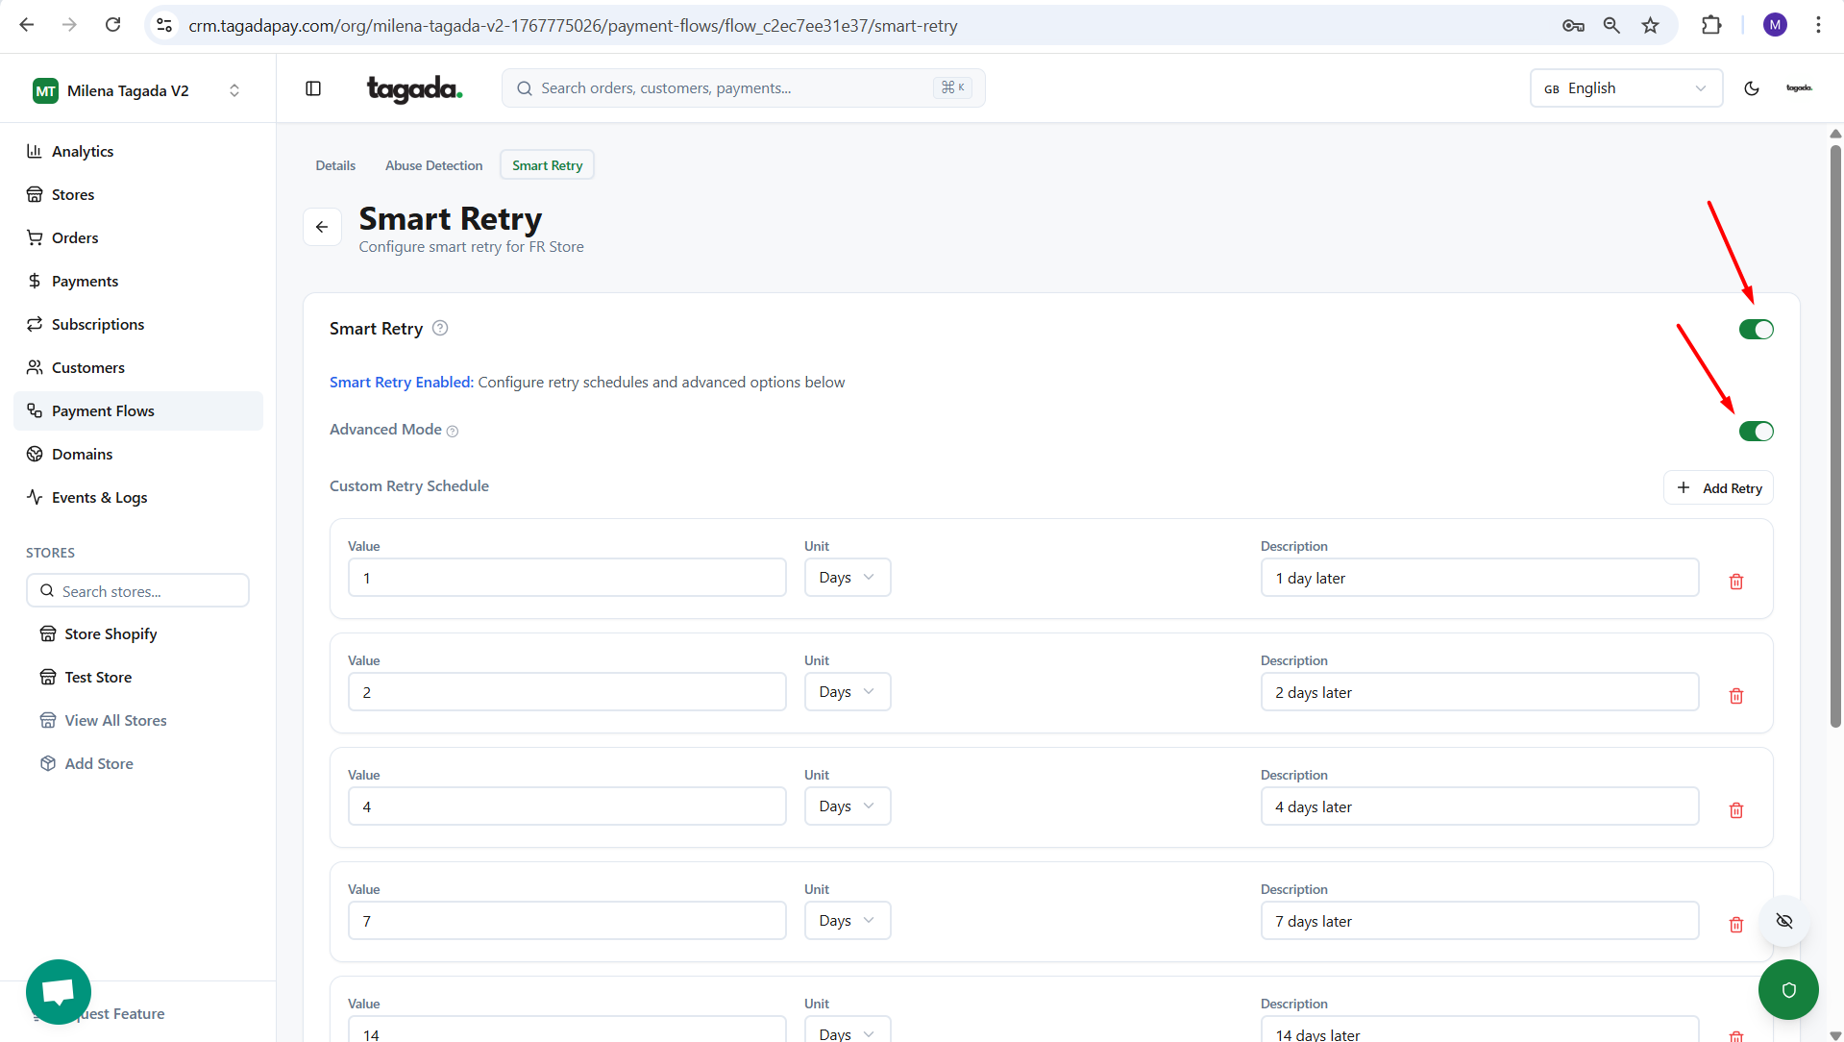Open the Smart Retry help question icon
This screenshot has height=1042, width=1844.
pos(440,328)
